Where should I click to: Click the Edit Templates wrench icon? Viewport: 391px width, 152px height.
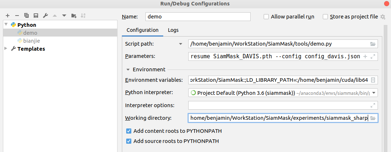pyautogui.click(x=45, y=16)
